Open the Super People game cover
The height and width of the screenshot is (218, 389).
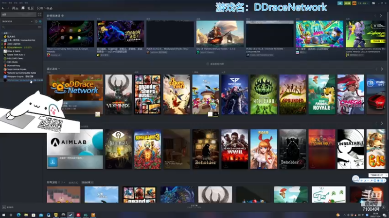235,94
